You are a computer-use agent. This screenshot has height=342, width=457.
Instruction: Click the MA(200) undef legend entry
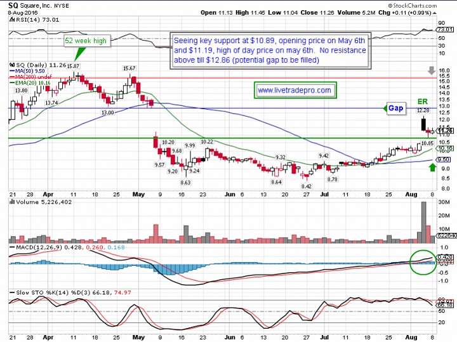30,77
